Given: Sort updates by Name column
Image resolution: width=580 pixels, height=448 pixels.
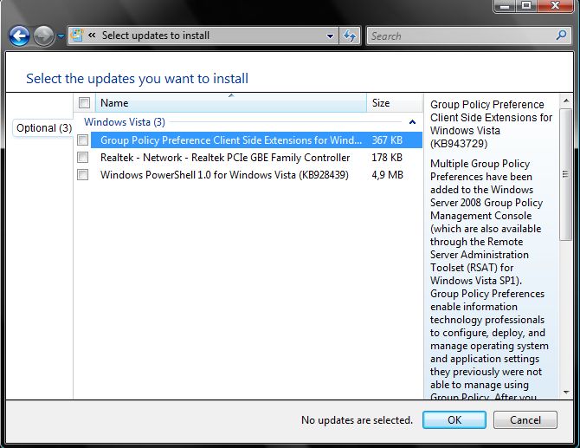Looking at the screenshot, I should click(231, 103).
